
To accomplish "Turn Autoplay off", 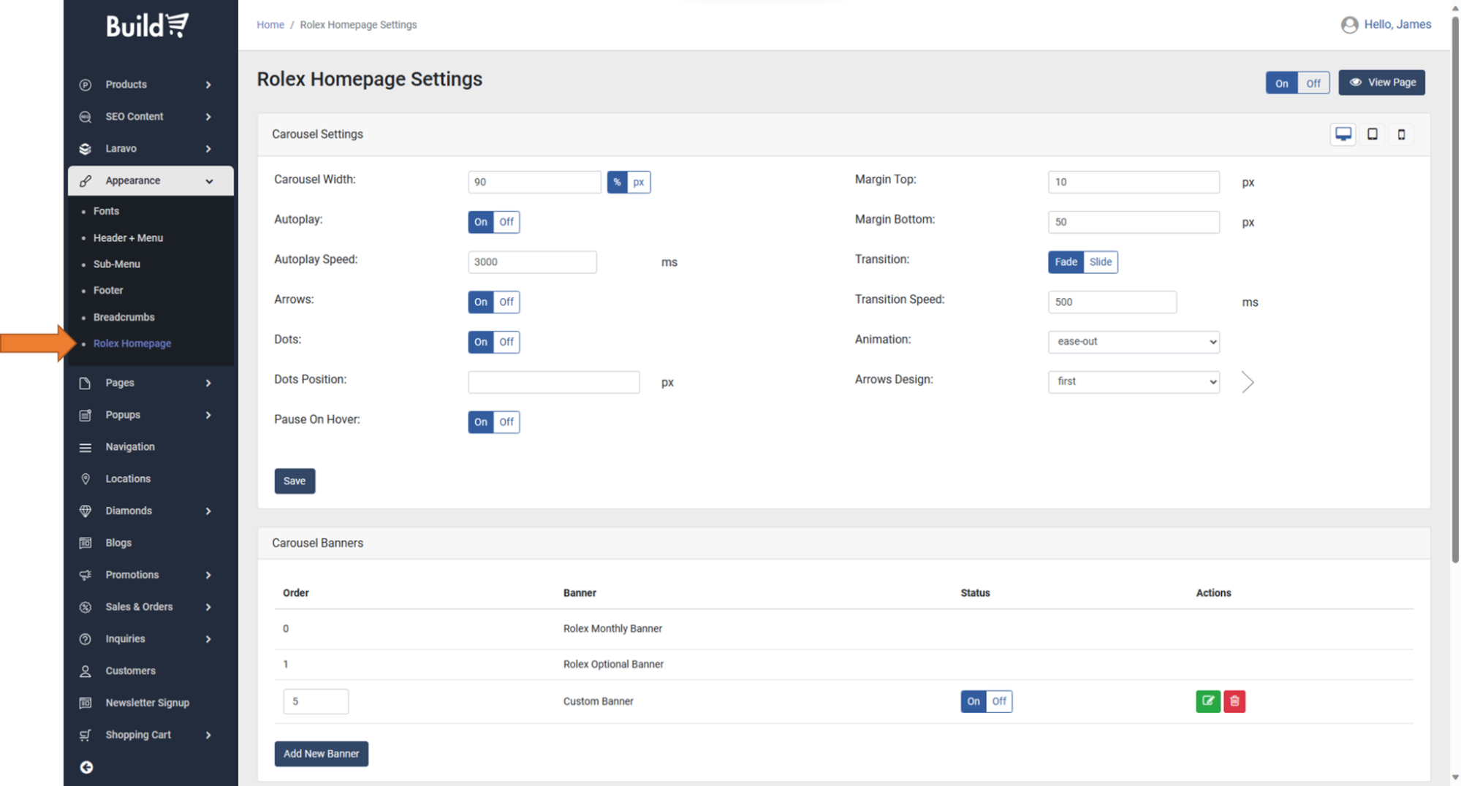I will tap(506, 222).
